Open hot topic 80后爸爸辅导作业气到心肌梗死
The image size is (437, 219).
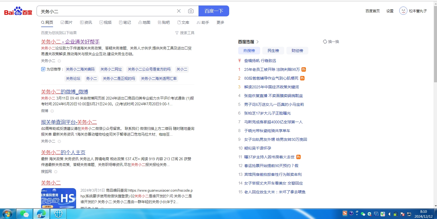(x=271, y=78)
